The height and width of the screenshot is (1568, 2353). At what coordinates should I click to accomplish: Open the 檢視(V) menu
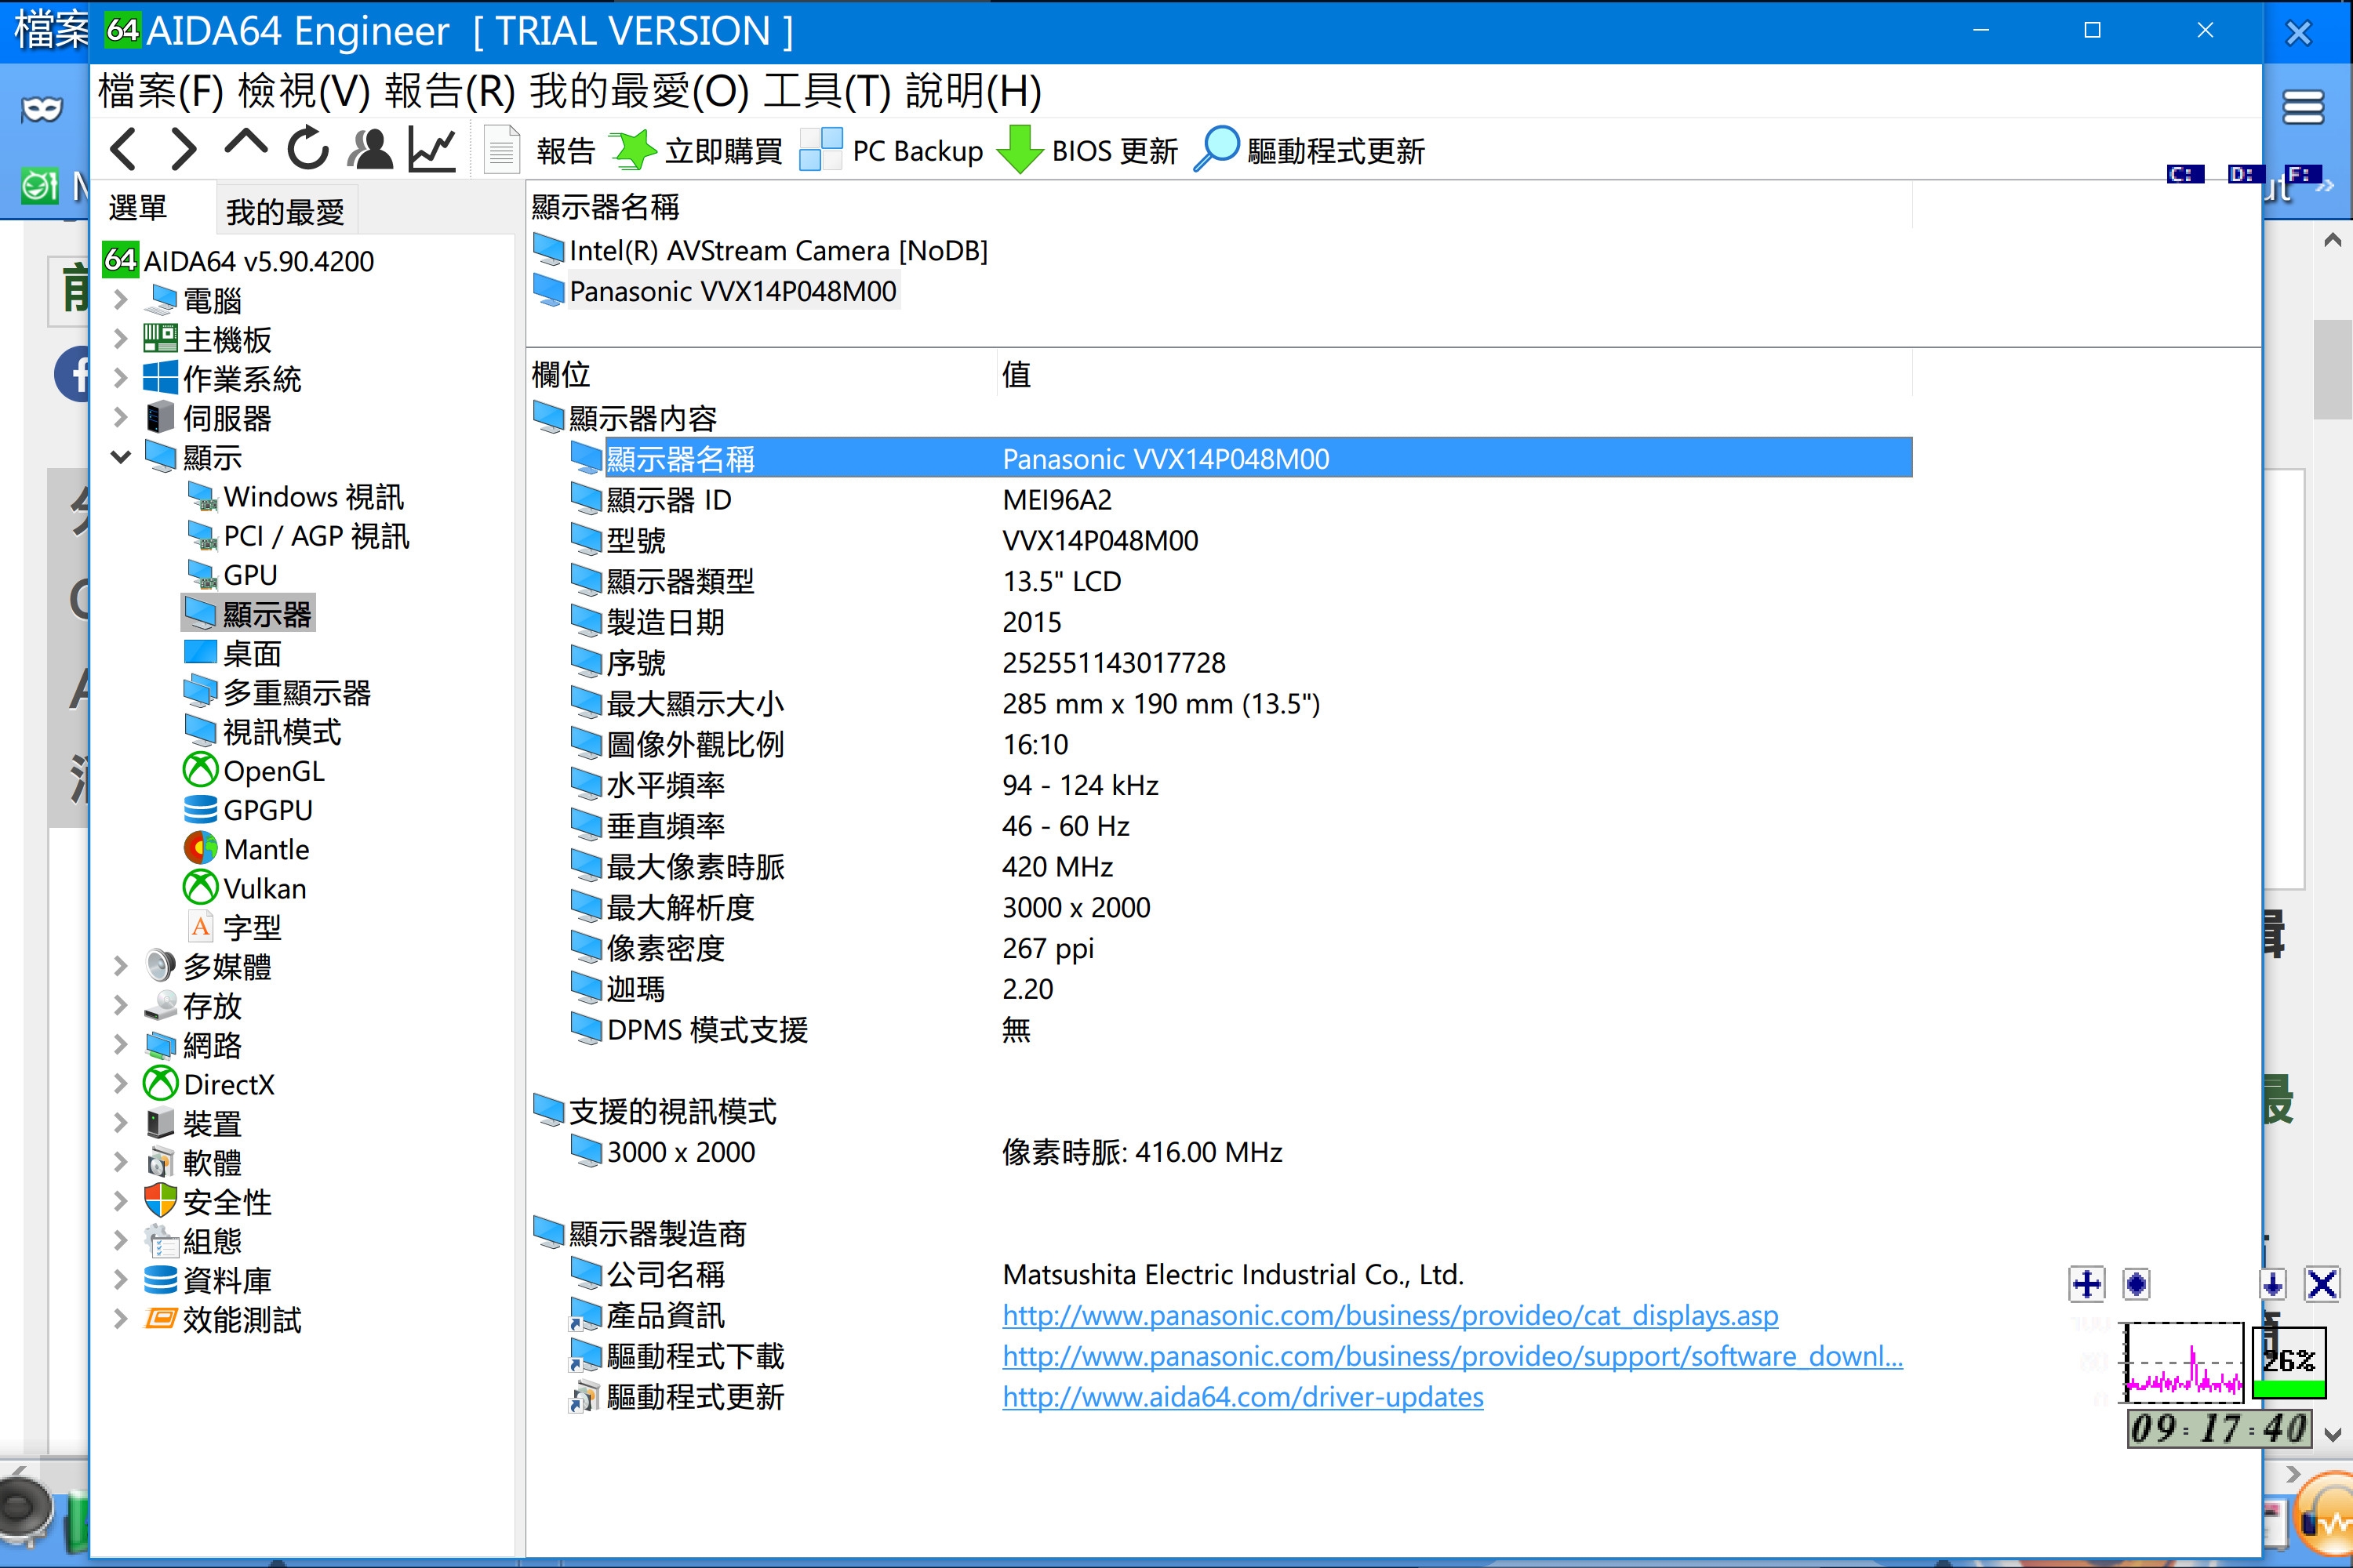[304, 92]
